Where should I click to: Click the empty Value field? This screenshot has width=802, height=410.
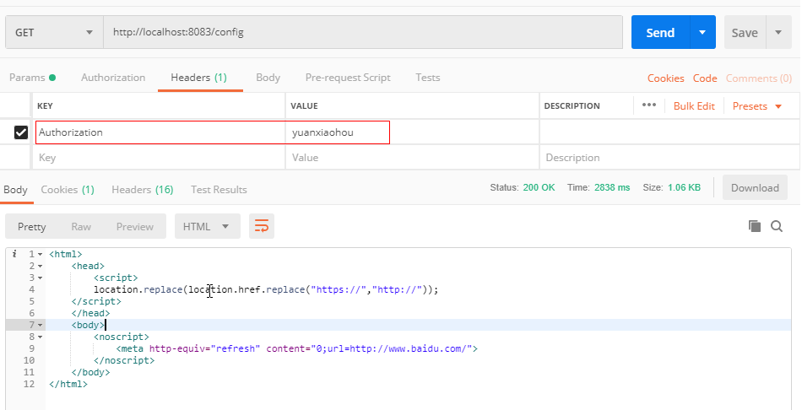[x=412, y=158]
